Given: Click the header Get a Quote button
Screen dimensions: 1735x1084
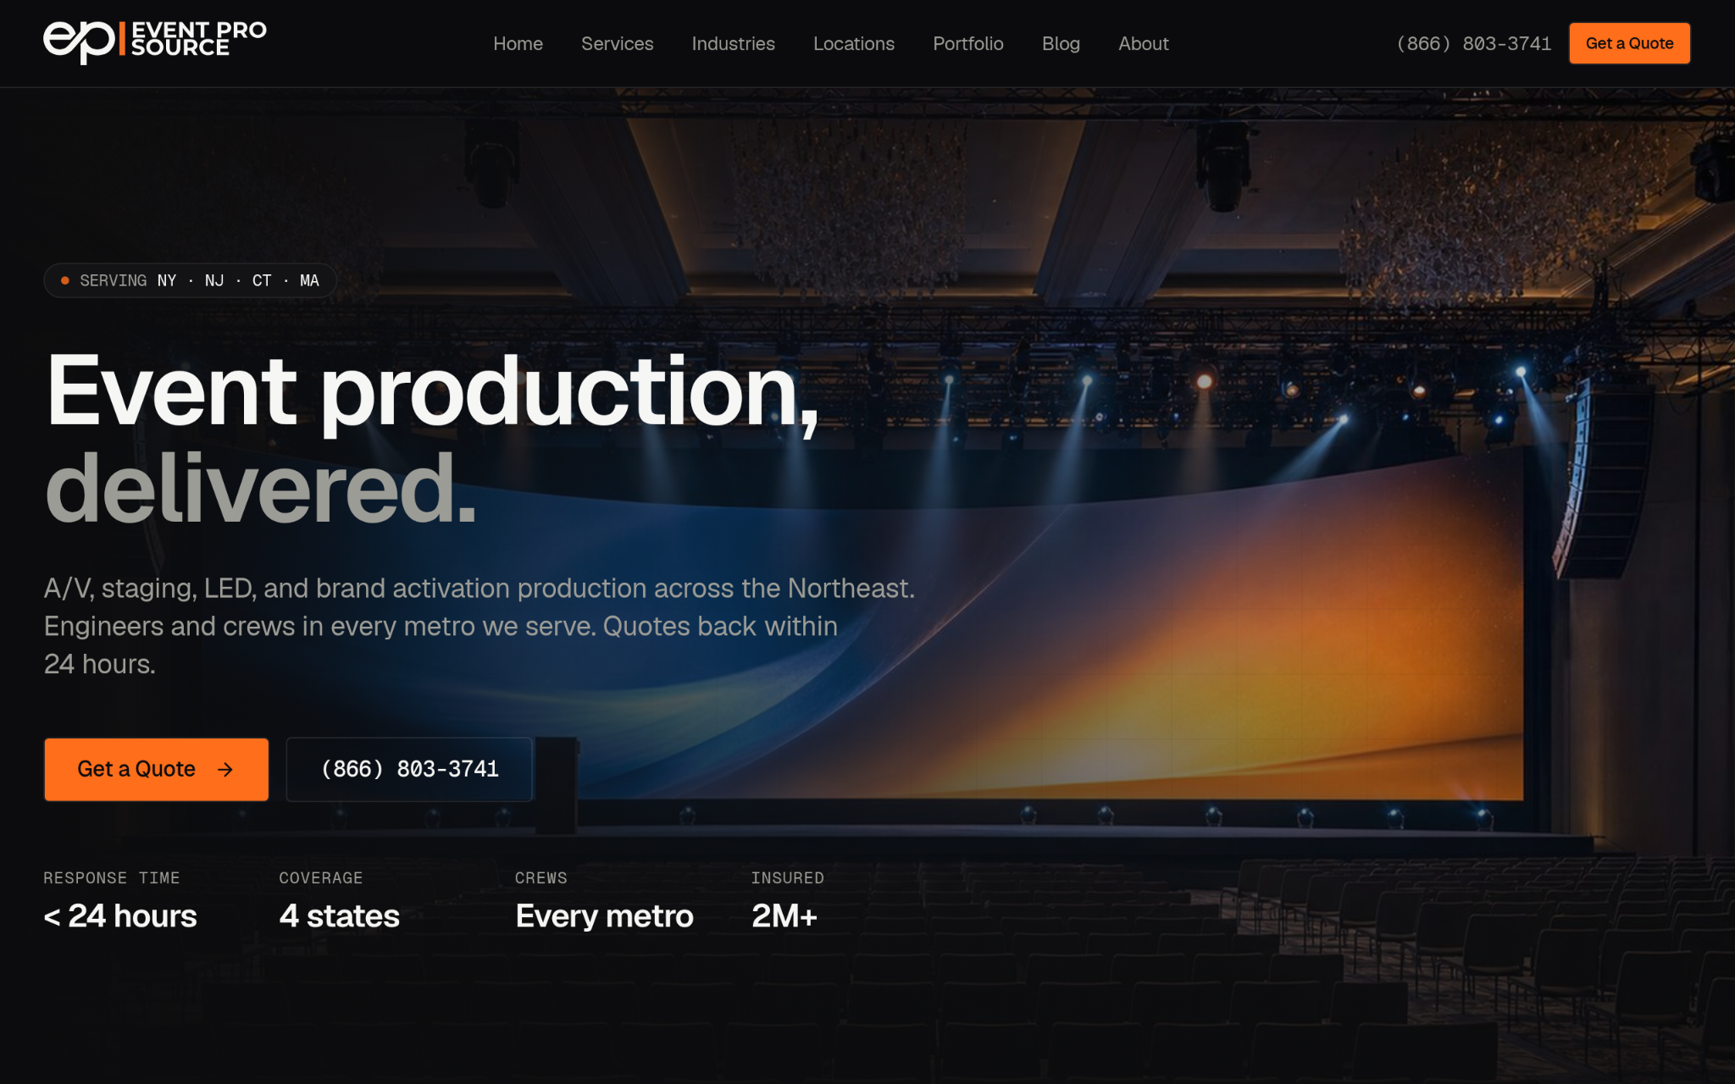Looking at the screenshot, I should pyautogui.click(x=1629, y=43).
